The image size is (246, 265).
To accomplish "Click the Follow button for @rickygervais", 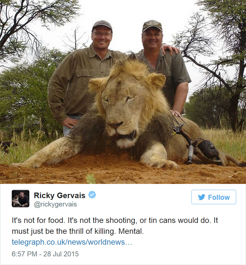I will (214, 197).
